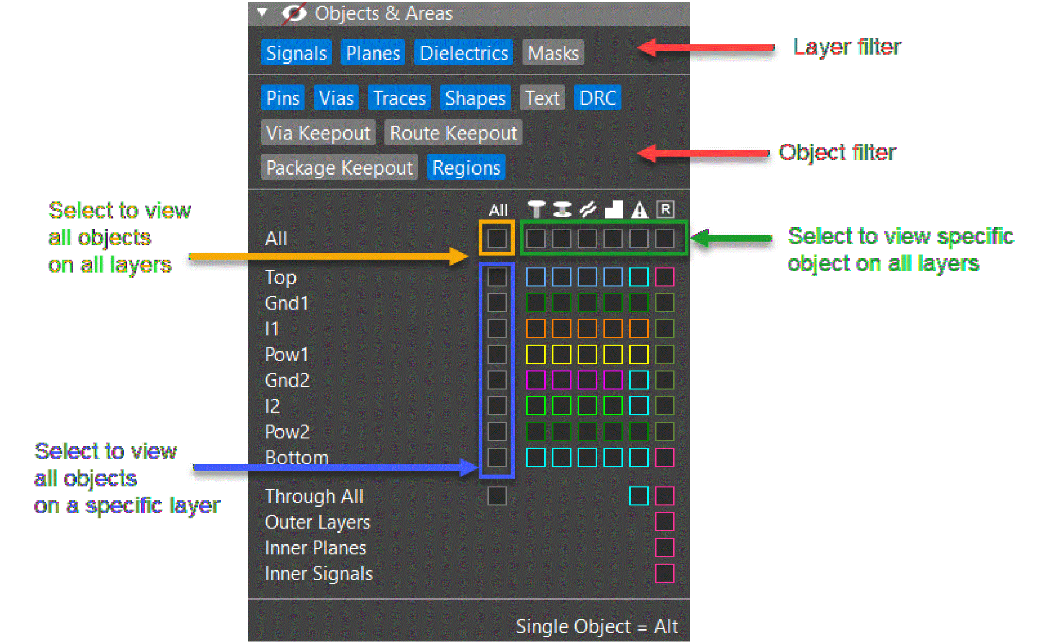The image size is (1044, 642).
Task: Click the pink regions swatch for Through All
Action: (x=665, y=496)
